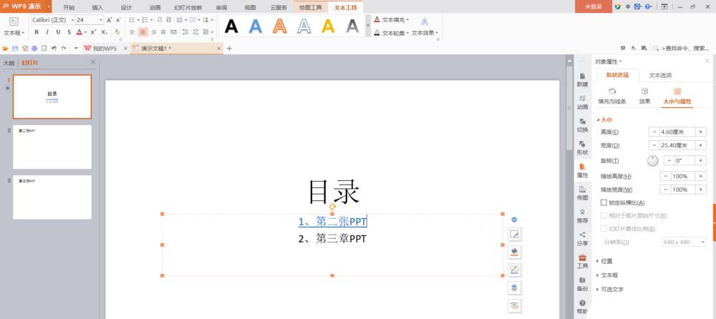This screenshot has width=716, height=319.
Task: Expand the 可选文字 section
Action: pos(610,290)
